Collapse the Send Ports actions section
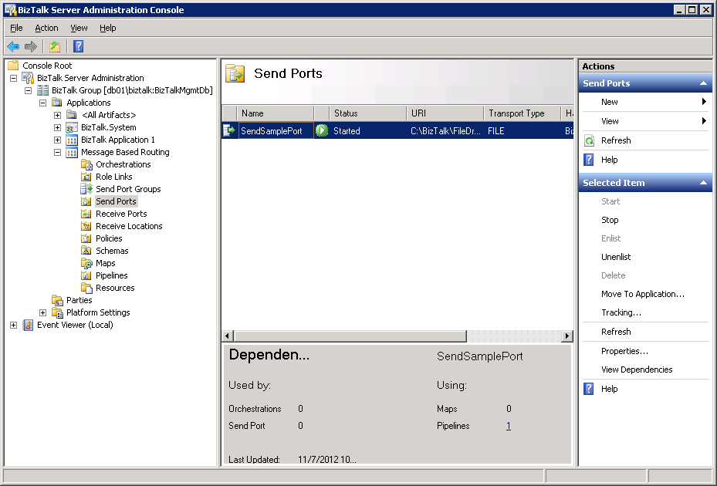This screenshot has height=486, width=717. [x=703, y=83]
